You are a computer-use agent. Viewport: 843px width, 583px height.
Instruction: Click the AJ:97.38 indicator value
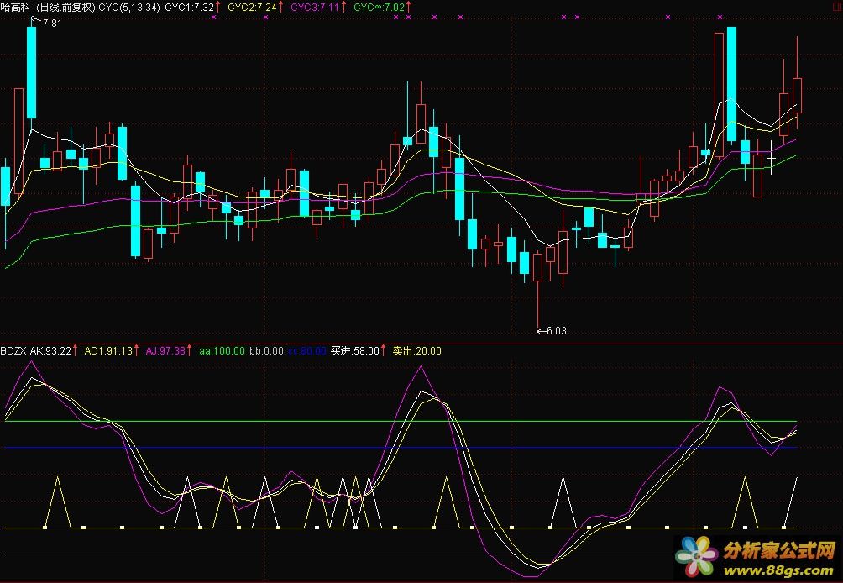click(165, 351)
